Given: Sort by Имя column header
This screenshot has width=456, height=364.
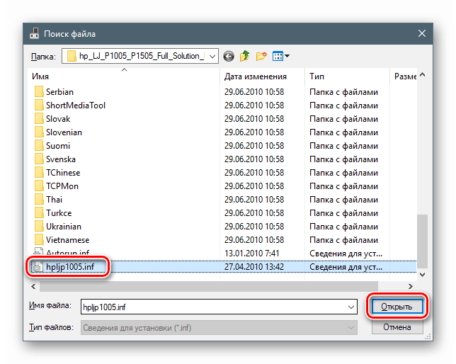Looking at the screenshot, I should pyautogui.click(x=124, y=76).
